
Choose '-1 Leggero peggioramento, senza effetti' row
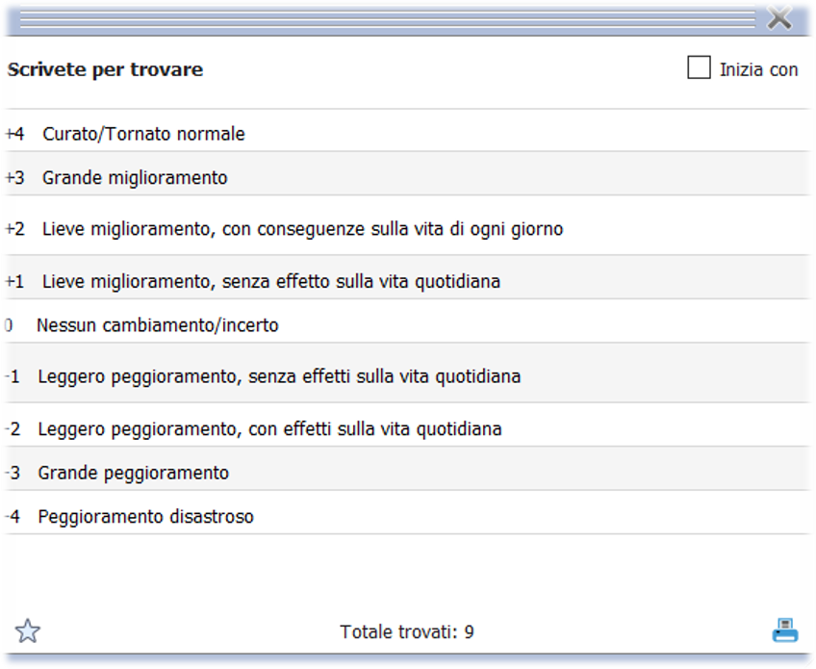pyautogui.click(x=279, y=376)
